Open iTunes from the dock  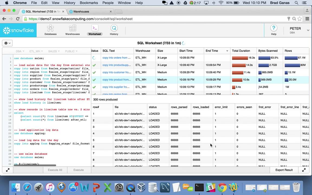coord(50,187)
